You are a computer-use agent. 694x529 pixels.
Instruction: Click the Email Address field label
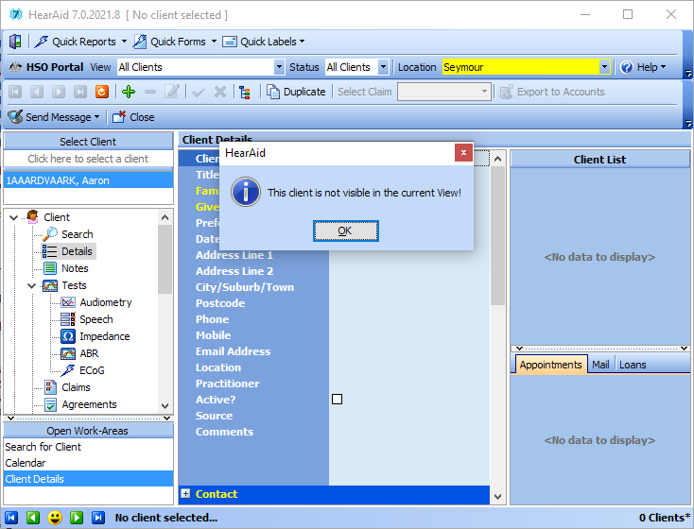[233, 351]
